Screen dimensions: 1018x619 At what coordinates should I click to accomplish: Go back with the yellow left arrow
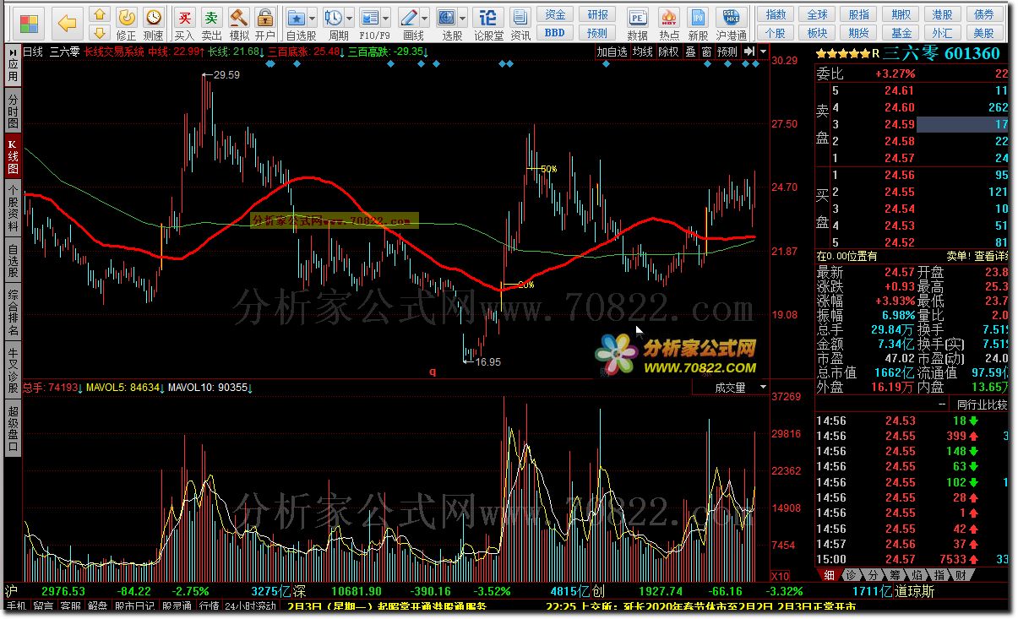[x=68, y=23]
